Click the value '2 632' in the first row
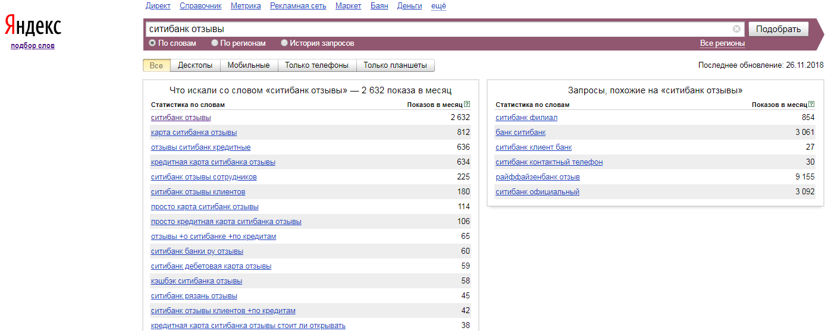Image resolution: width=831 pixels, height=331 pixels. click(x=460, y=118)
